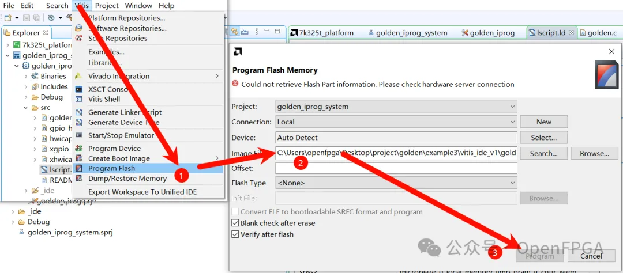Collapse the src folder node
623x273 pixels.
coord(25,108)
